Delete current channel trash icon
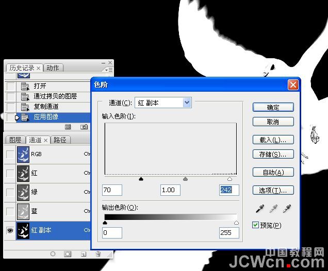This screenshot has width=328, height=271. (x=98, y=254)
